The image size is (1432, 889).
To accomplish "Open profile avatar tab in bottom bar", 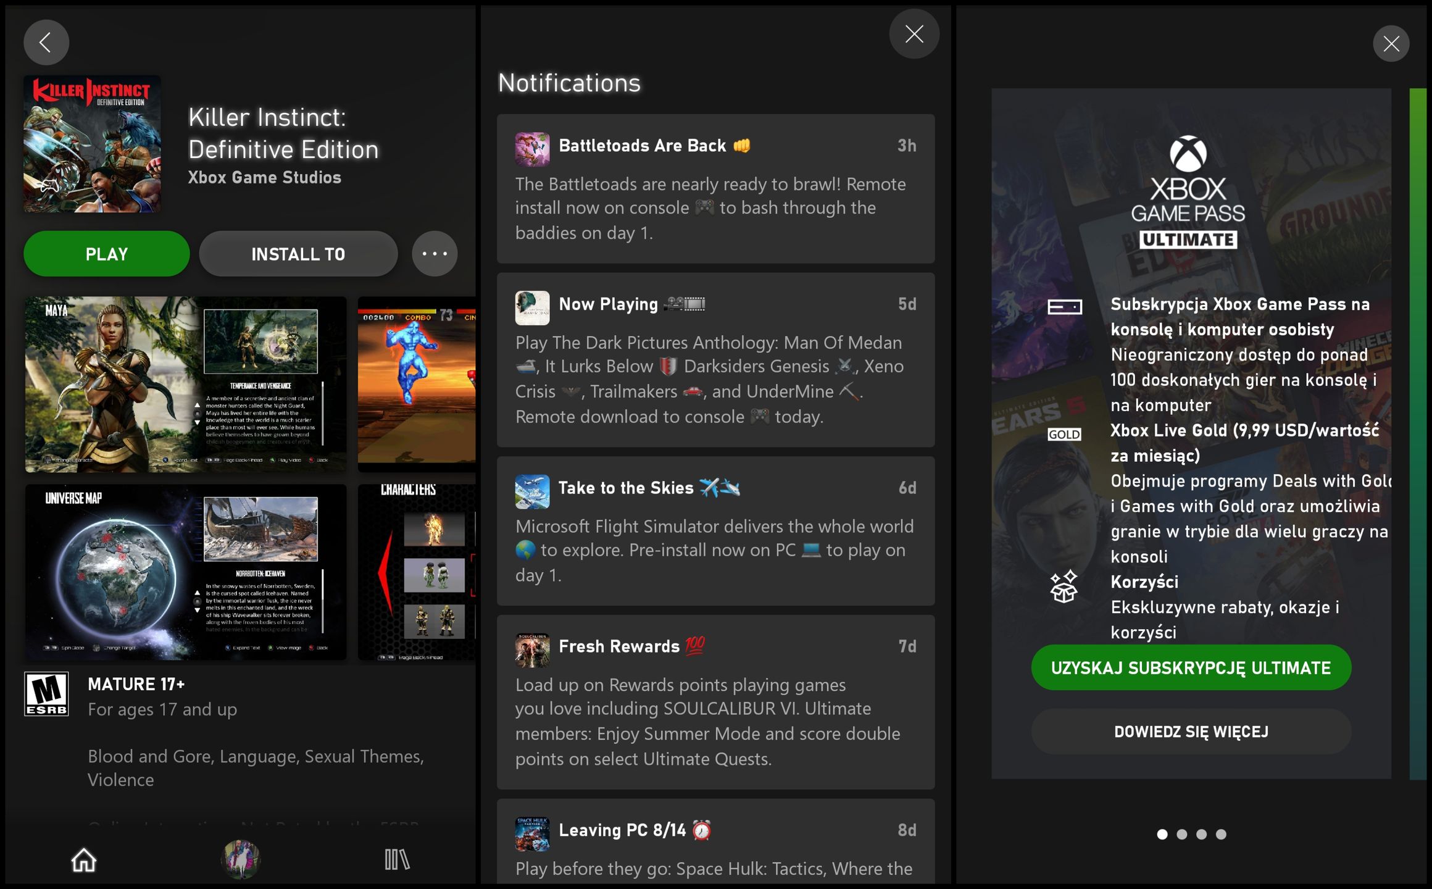I will click(241, 859).
